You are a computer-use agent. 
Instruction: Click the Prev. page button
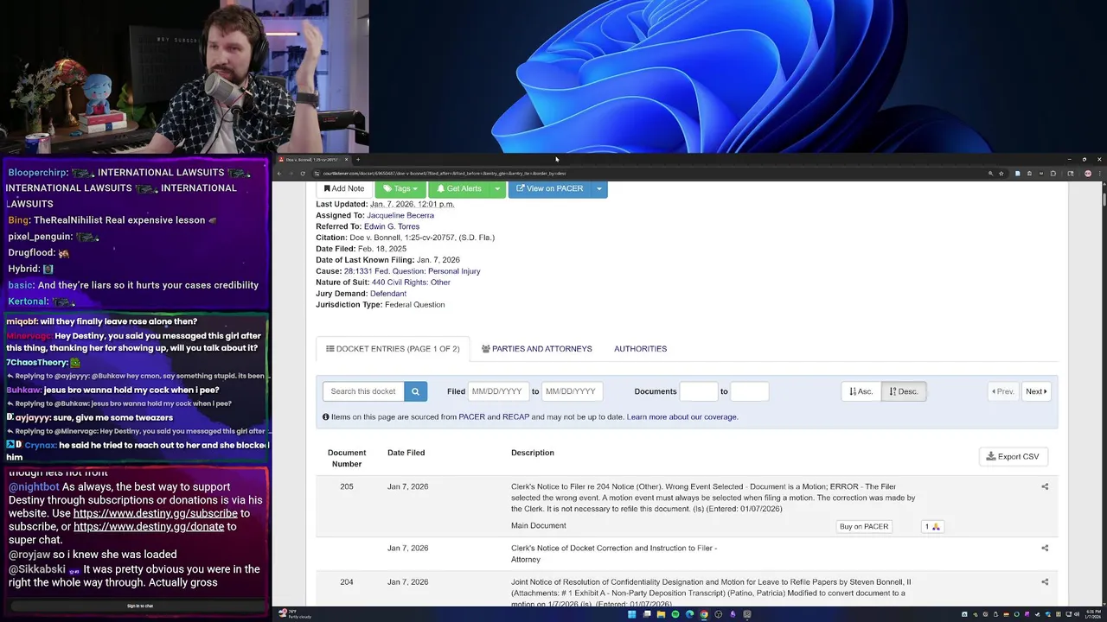click(1003, 391)
